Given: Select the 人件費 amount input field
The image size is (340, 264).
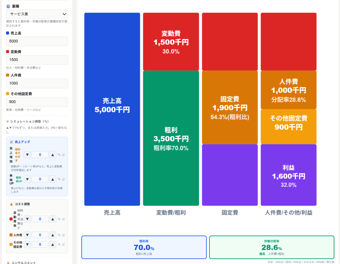Looking at the screenshot, I should point(37,83).
